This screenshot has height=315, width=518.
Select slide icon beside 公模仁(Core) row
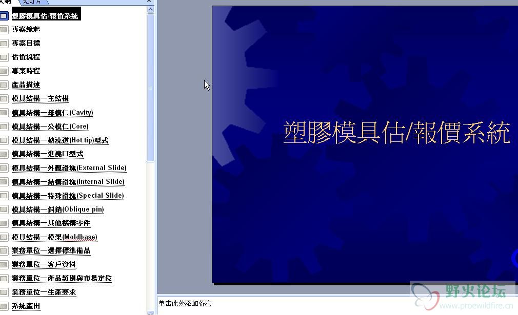(4, 127)
